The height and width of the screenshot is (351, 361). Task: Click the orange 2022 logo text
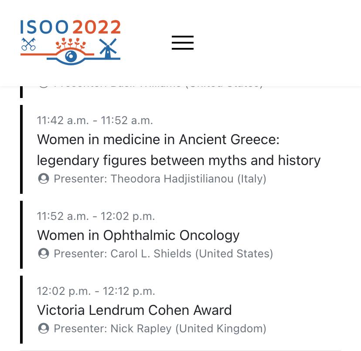(96, 27)
